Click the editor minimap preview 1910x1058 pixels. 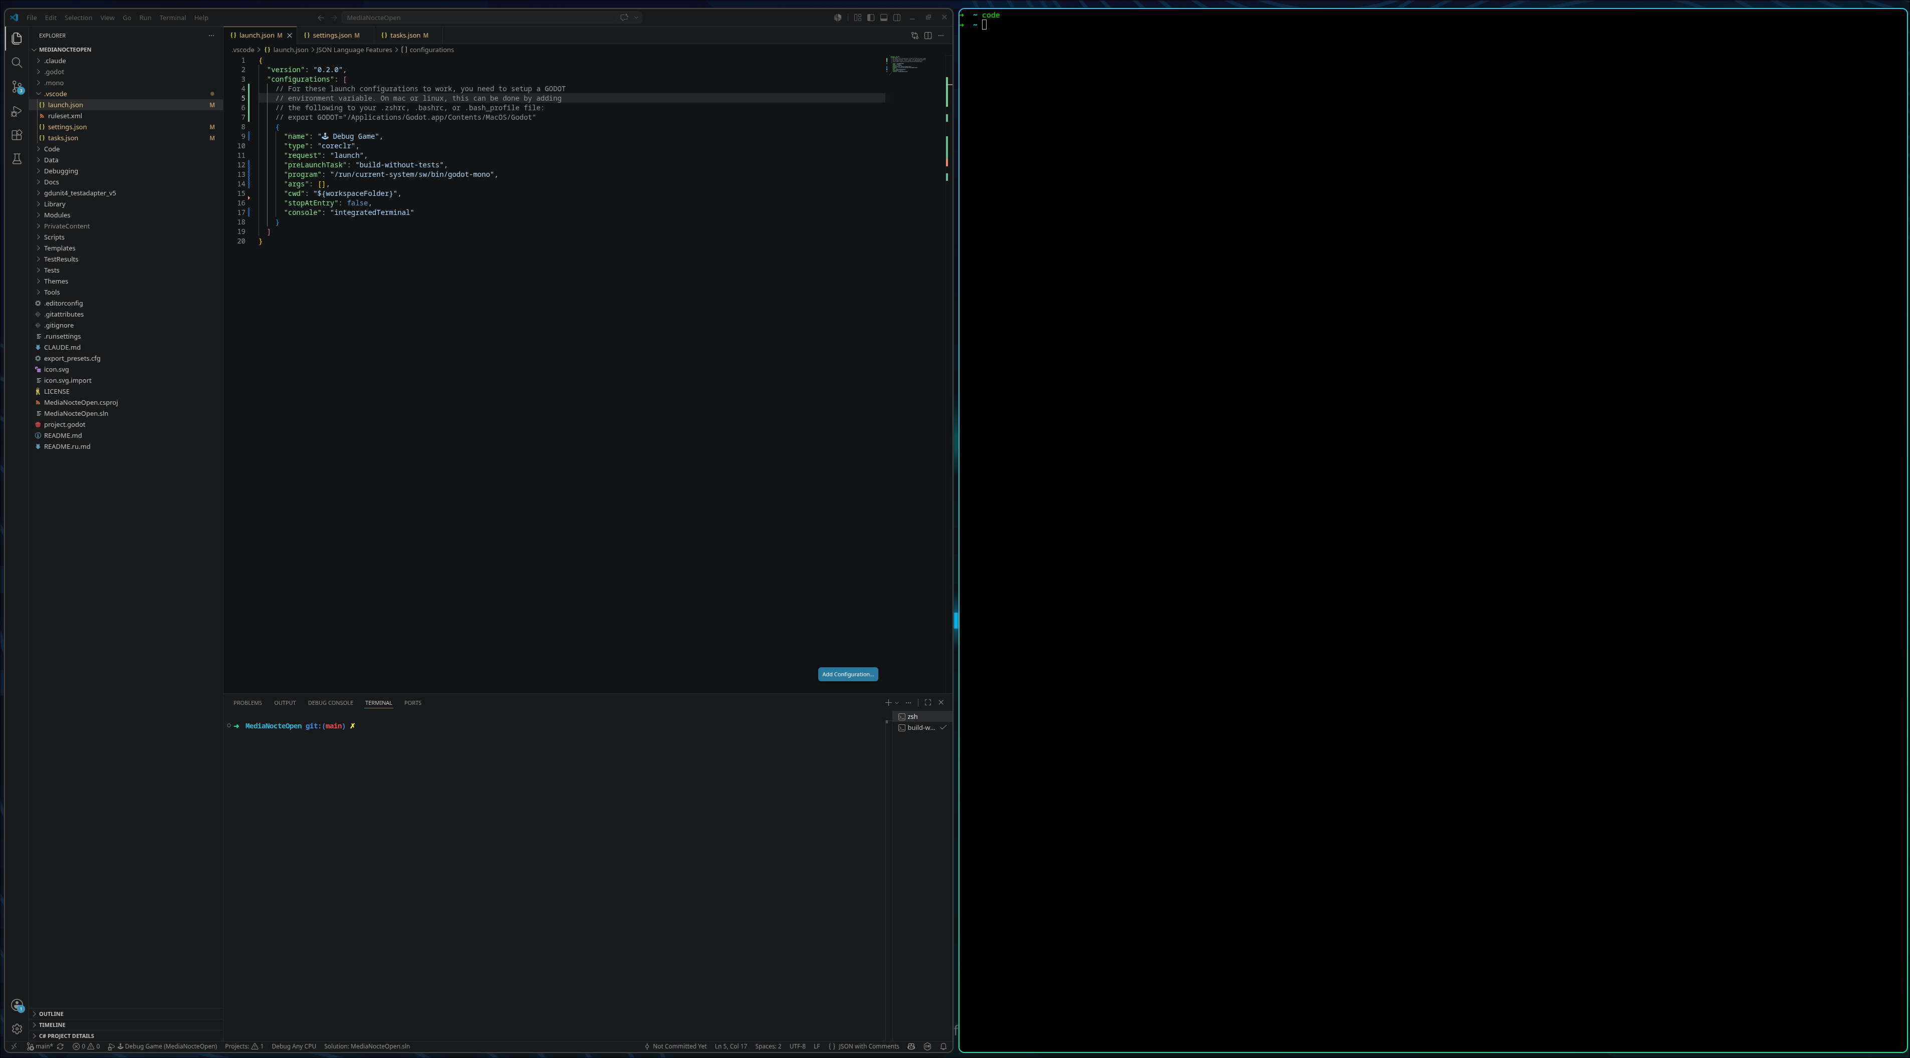908,65
